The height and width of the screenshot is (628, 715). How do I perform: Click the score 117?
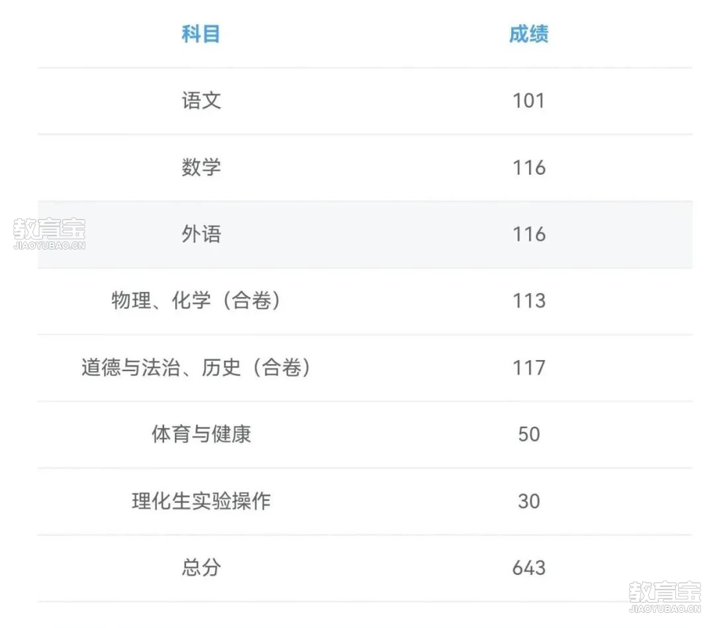tap(529, 367)
